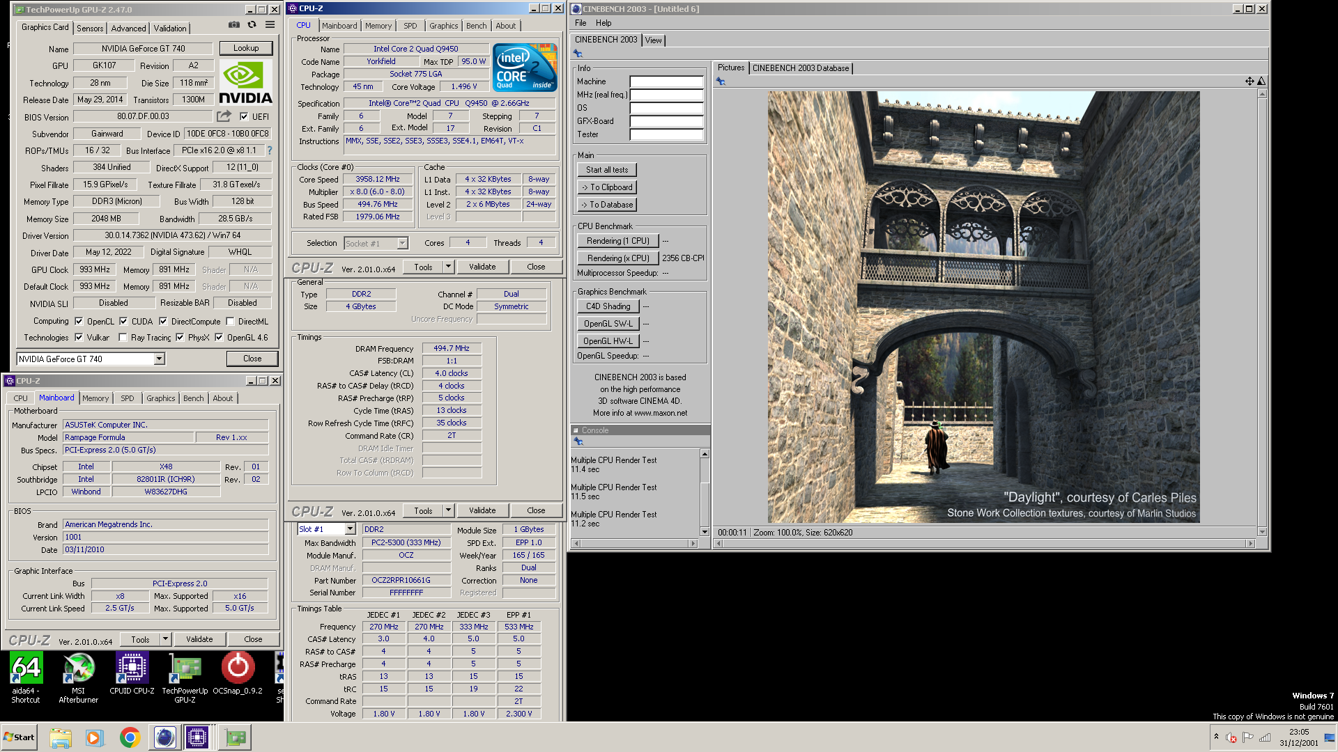The width and height of the screenshot is (1338, 752).
Task: Click BIOS export share icon in GPU-Z
Action: [224, 116]
